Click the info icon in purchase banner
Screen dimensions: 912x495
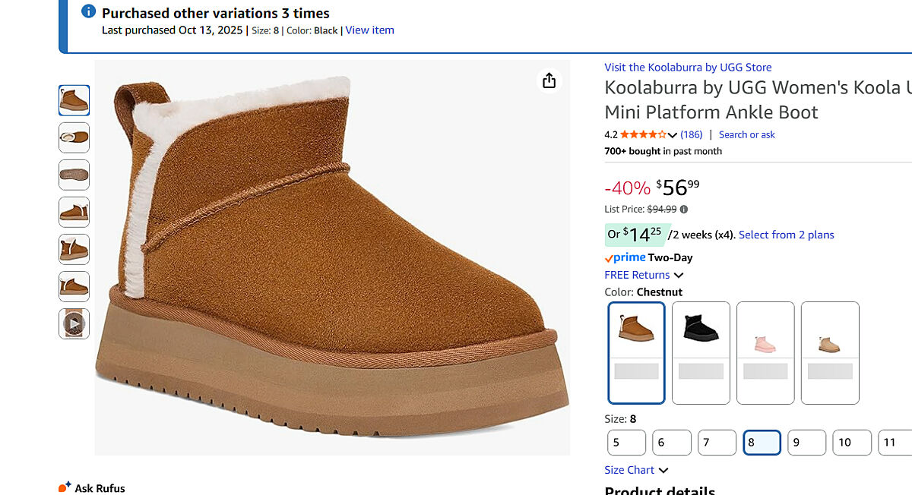point(89,11)
